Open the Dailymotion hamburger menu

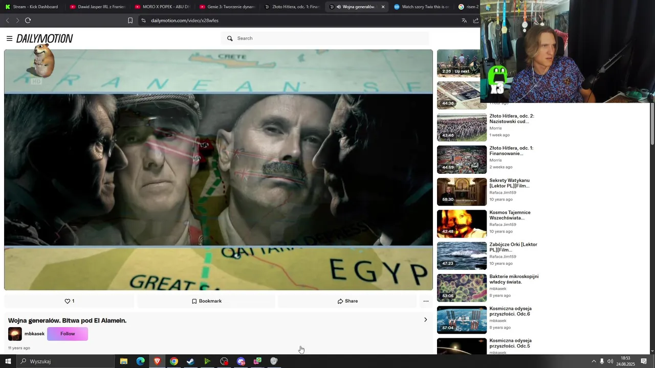(9, 38)
